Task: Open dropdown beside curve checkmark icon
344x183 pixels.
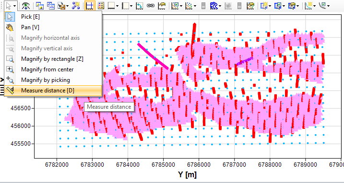Action: click(329, 6)
